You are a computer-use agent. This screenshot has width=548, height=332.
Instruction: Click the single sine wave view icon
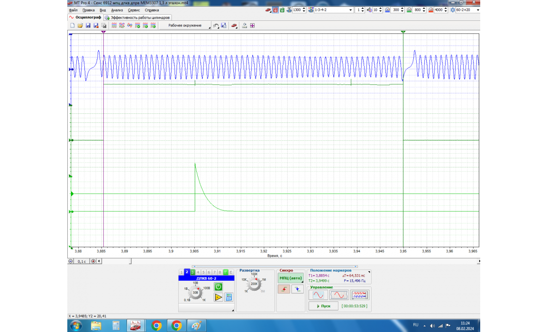[x=317, y=295]
